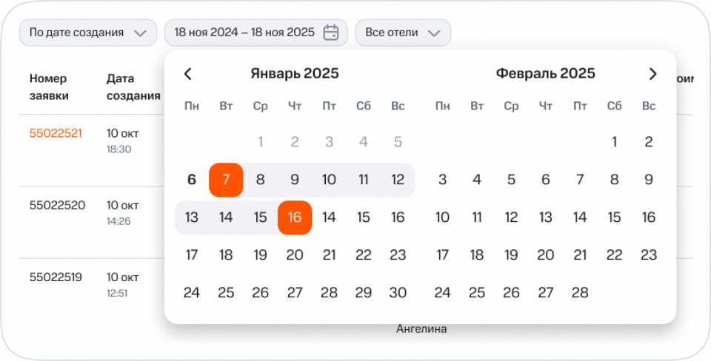Click the date range field '18 ноя 2024 – 18 ноя 2025'
The image size is (711, 361).
point(256,33)
